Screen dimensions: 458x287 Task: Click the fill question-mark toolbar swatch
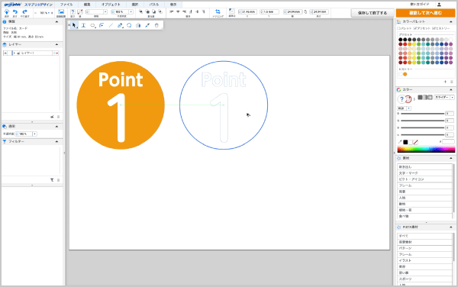tap(73, 11)
